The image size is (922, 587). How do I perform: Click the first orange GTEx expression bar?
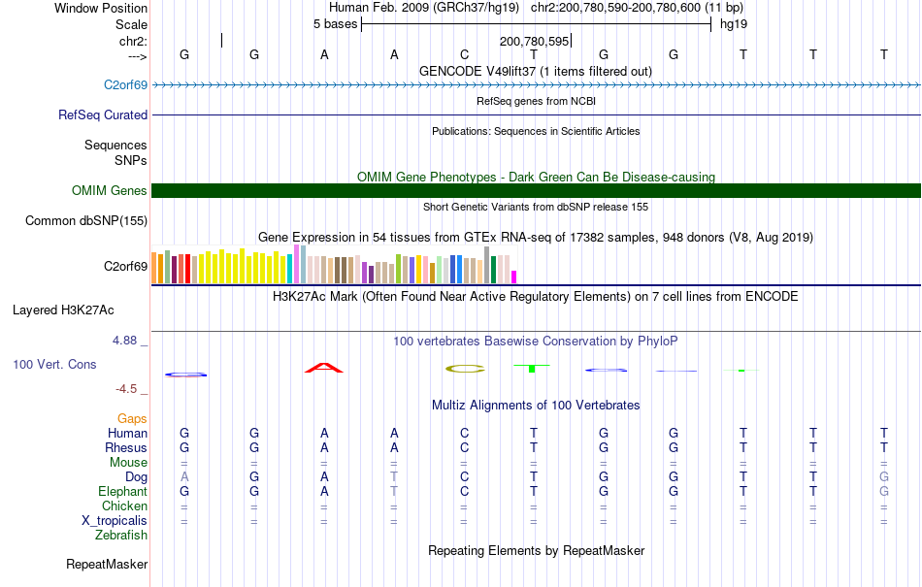tap(154, 268)
